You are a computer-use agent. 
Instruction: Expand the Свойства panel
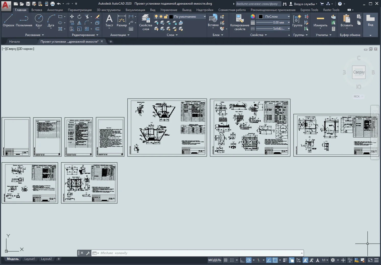[258, 35]
